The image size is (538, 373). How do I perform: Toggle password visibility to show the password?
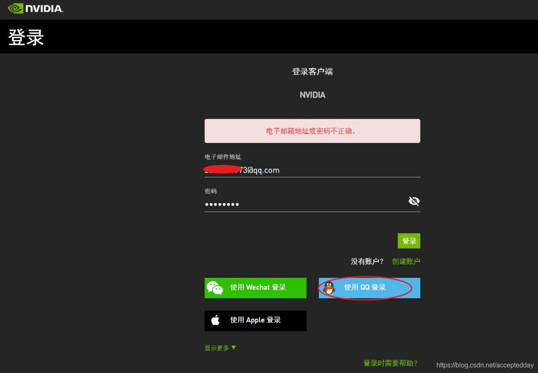pos(414,201)
